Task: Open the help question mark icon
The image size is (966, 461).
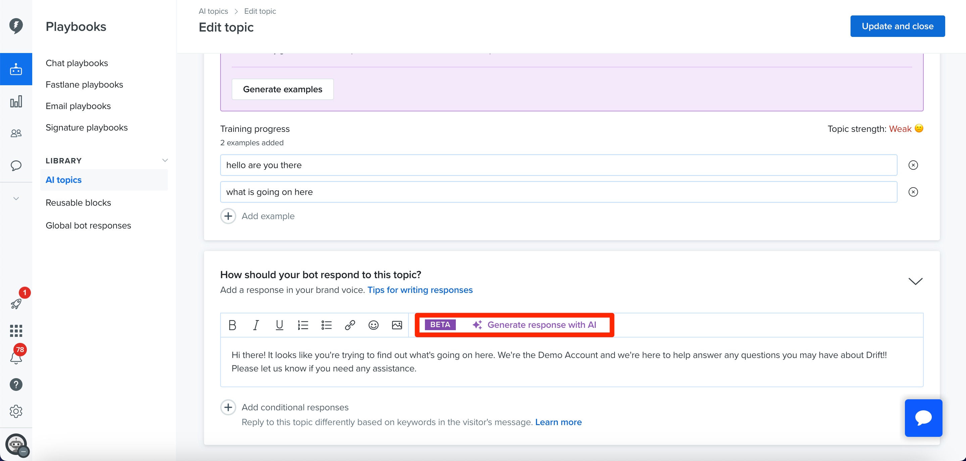Action: tap(16, 385)
